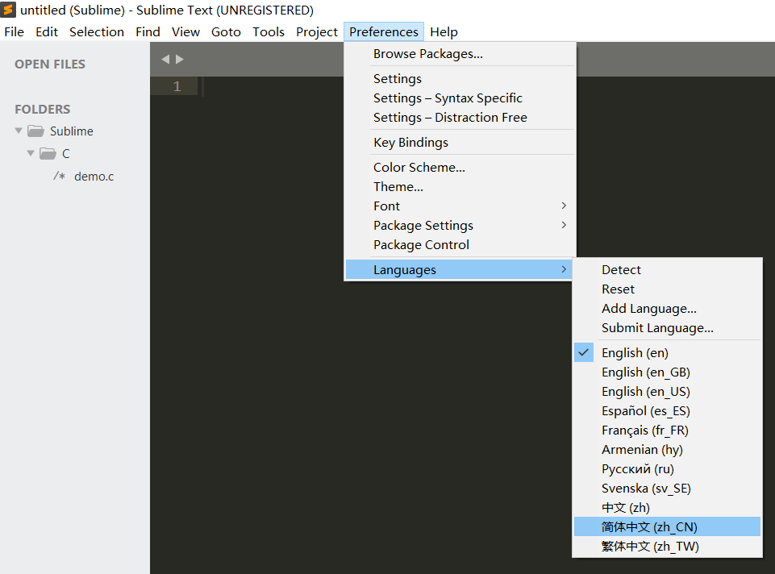Click Reset in the Languages submenu
This screenshot has width=775, height=574.
click(x=667, y=289)
